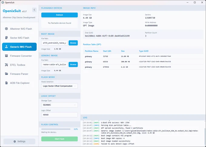
Task: Maximize the OpenixSuit window
Action: (195, 2)
